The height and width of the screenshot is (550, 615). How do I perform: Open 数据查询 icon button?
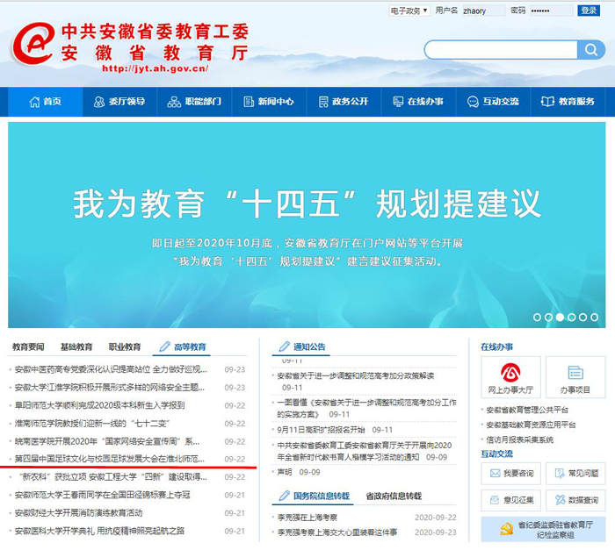pyautogui.click(x=575, y=500)
